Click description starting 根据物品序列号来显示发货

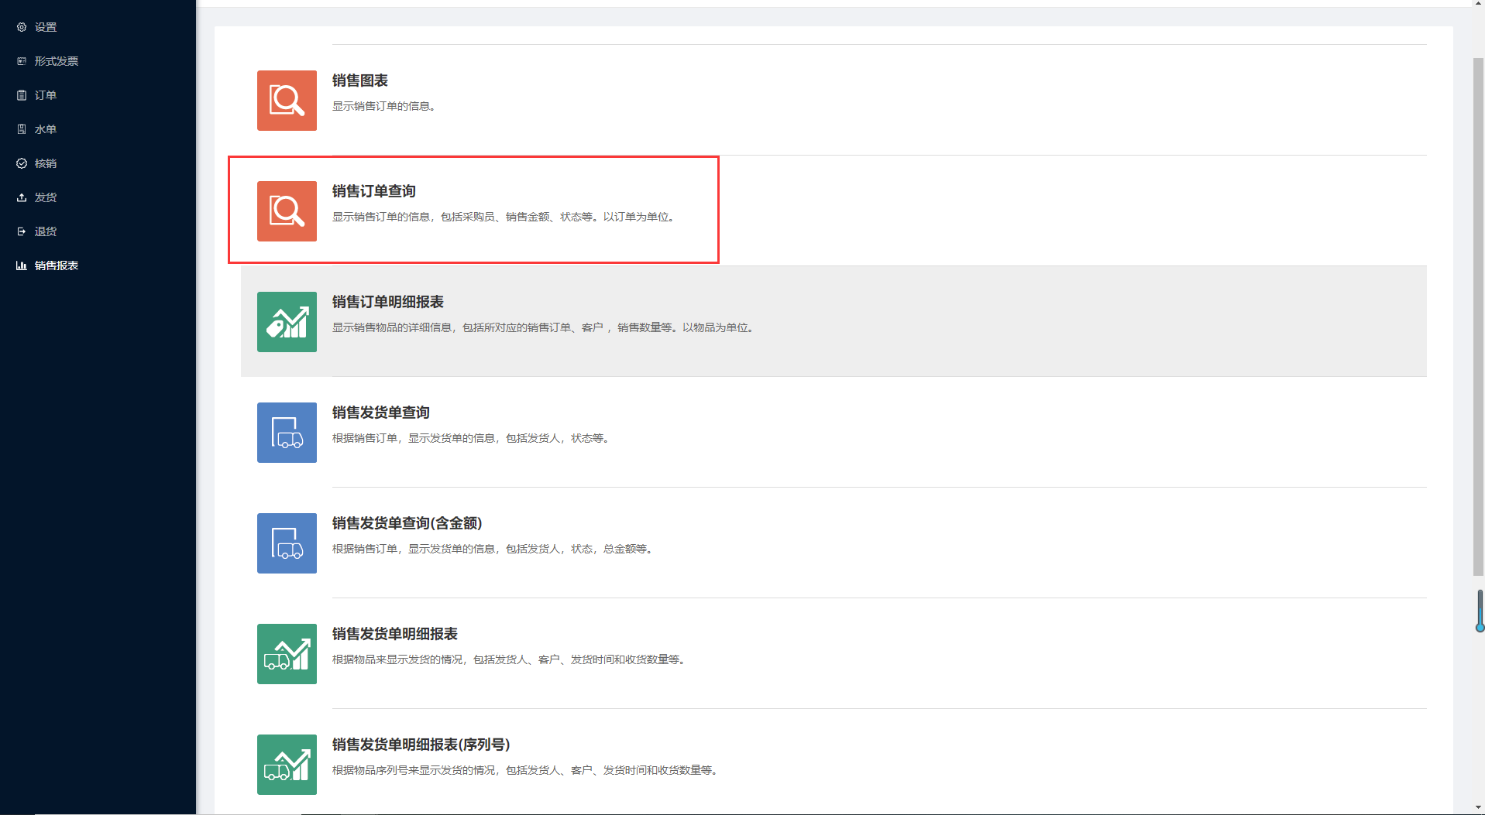click(x=525, y=770)
